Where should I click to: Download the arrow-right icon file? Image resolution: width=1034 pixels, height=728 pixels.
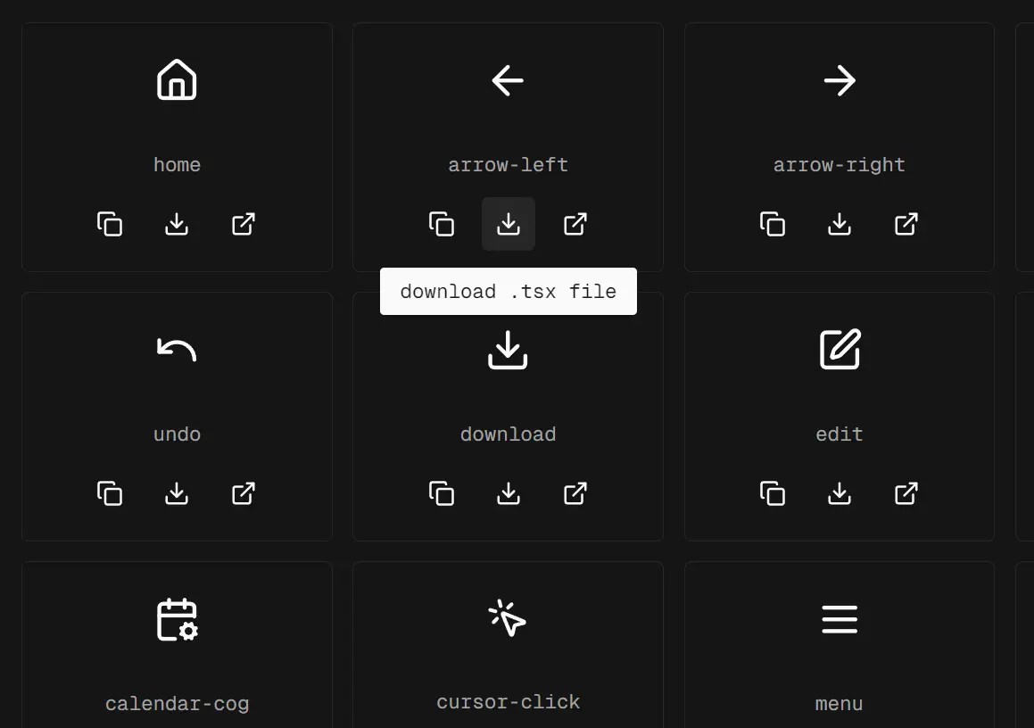840,224
